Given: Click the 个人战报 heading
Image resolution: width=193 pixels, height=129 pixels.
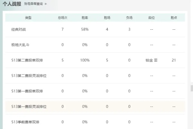Looking at the screenshot, I should click(x=12, y=4).
